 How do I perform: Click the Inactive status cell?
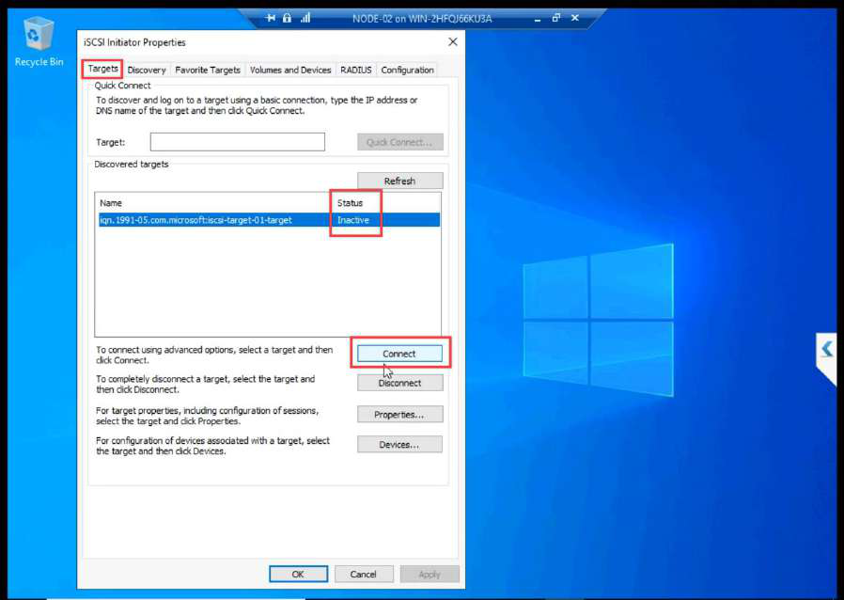pyautogui.click(x=353, y=220)
